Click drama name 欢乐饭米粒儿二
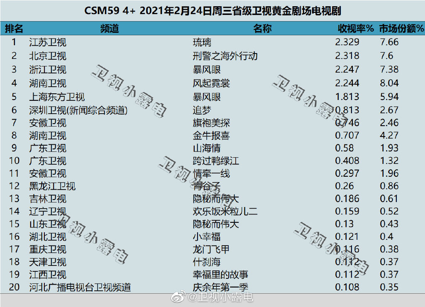 (225, 211)
